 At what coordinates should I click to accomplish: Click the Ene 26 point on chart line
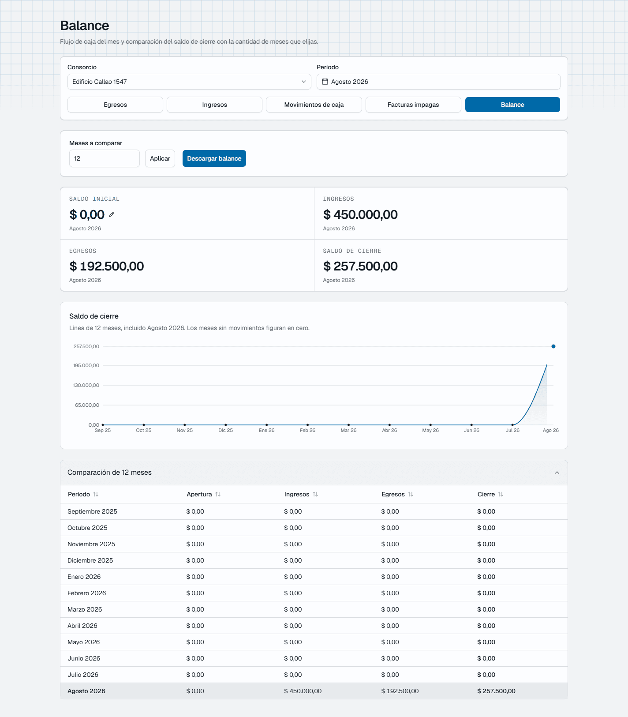pos(267,425)
